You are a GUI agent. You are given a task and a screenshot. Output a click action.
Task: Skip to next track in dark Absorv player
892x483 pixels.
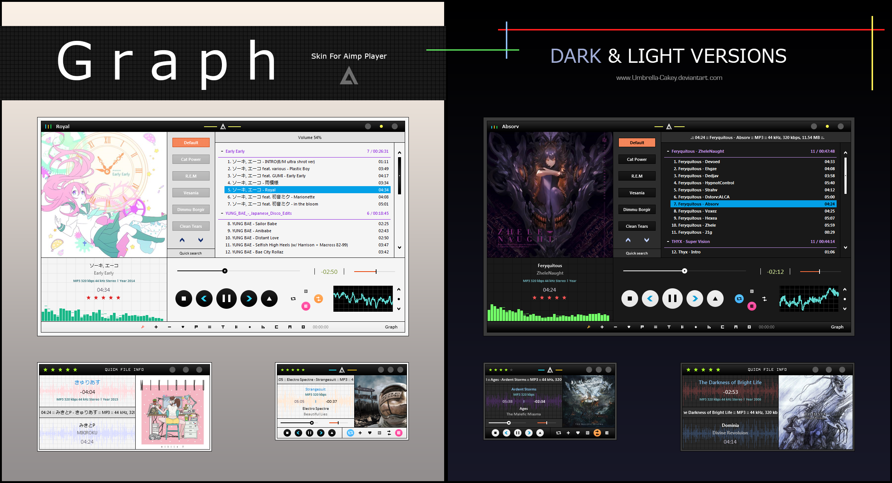pos(695,298)
